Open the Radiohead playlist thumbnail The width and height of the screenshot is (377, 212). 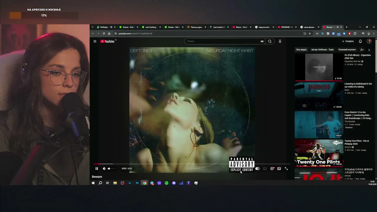click(x=319, y=96)
